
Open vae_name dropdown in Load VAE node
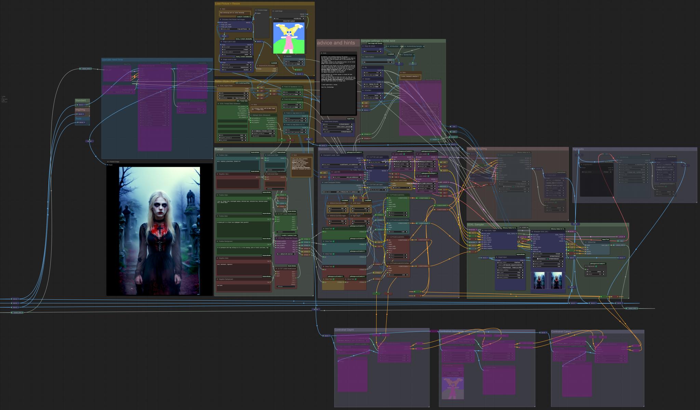346,177
